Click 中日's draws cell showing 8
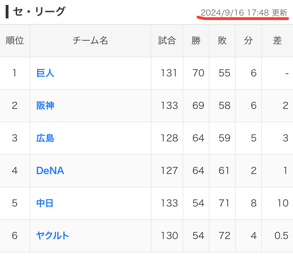This screenshot has height=256, width=293. tap(253, 203)
